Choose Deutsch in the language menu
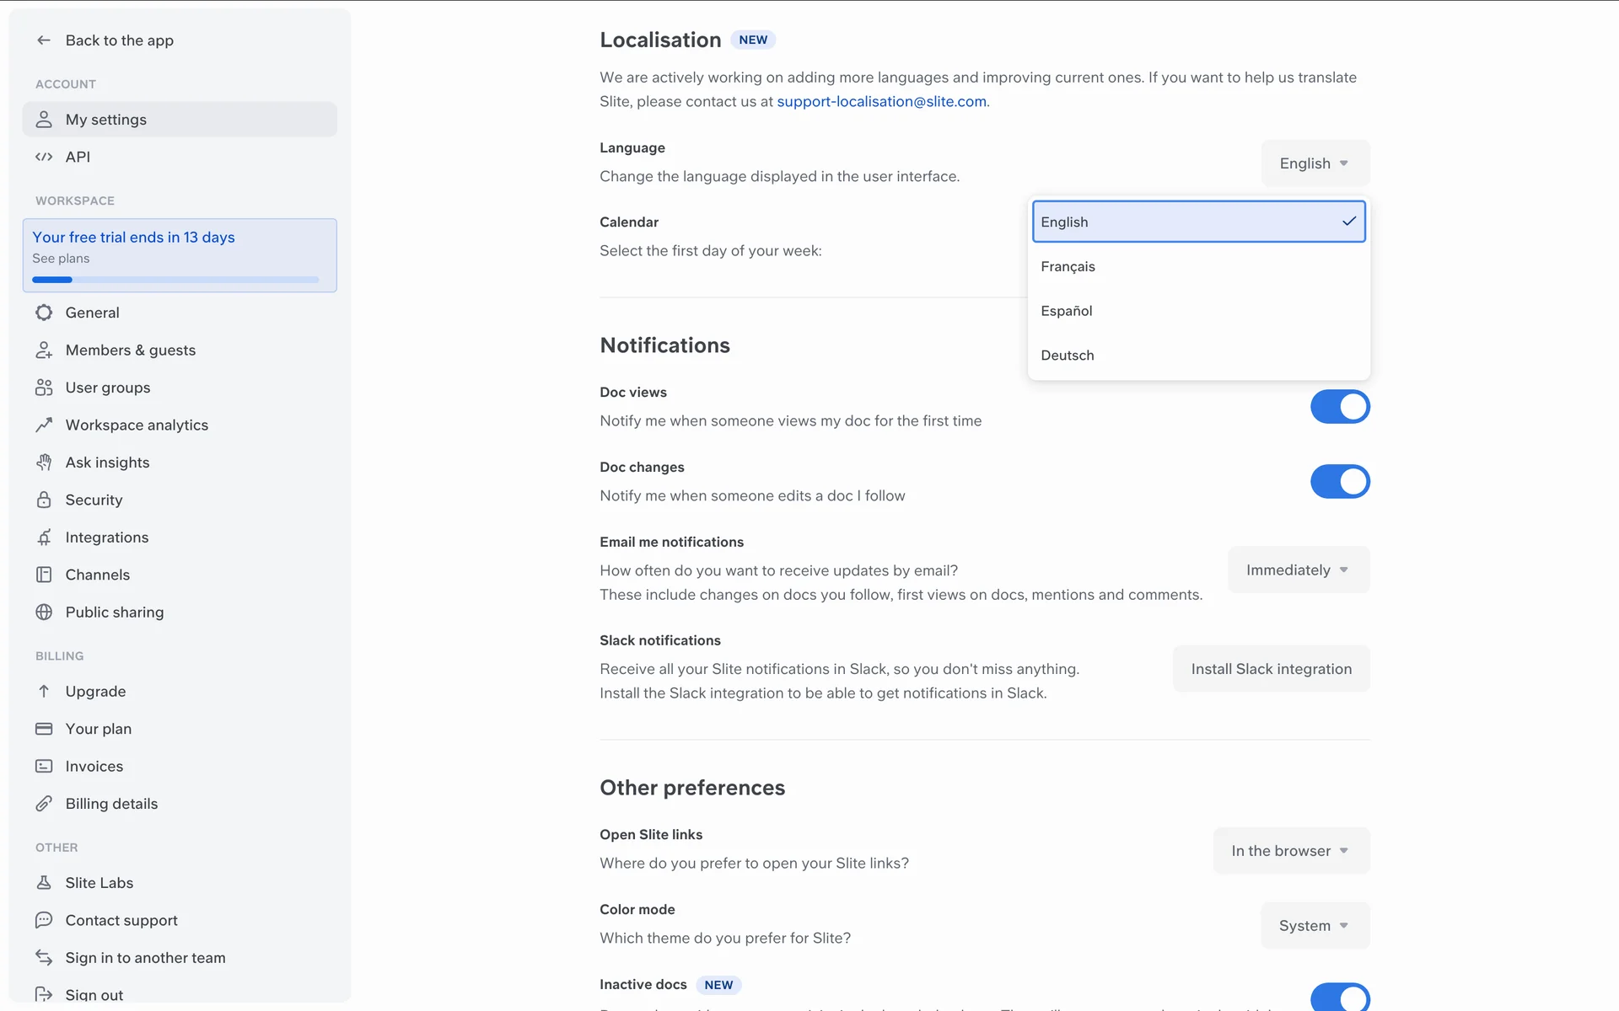The image size is (1619, 1011). tap(1068, 356)
